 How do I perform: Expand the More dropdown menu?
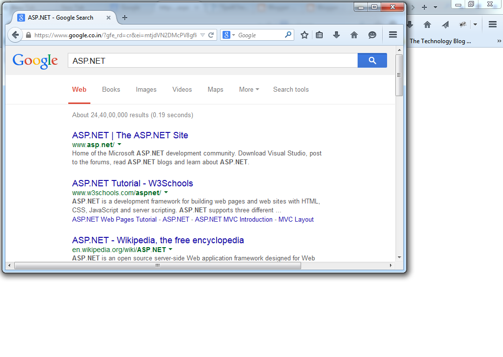[249, 90]
